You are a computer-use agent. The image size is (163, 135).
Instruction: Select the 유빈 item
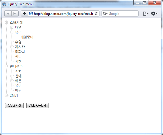(x=18, y=86)
